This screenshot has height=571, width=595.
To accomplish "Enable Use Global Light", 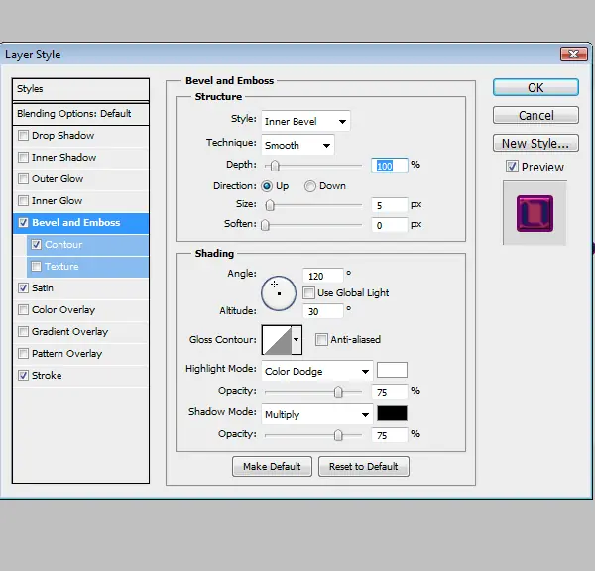I will click(x=308, y=292).
